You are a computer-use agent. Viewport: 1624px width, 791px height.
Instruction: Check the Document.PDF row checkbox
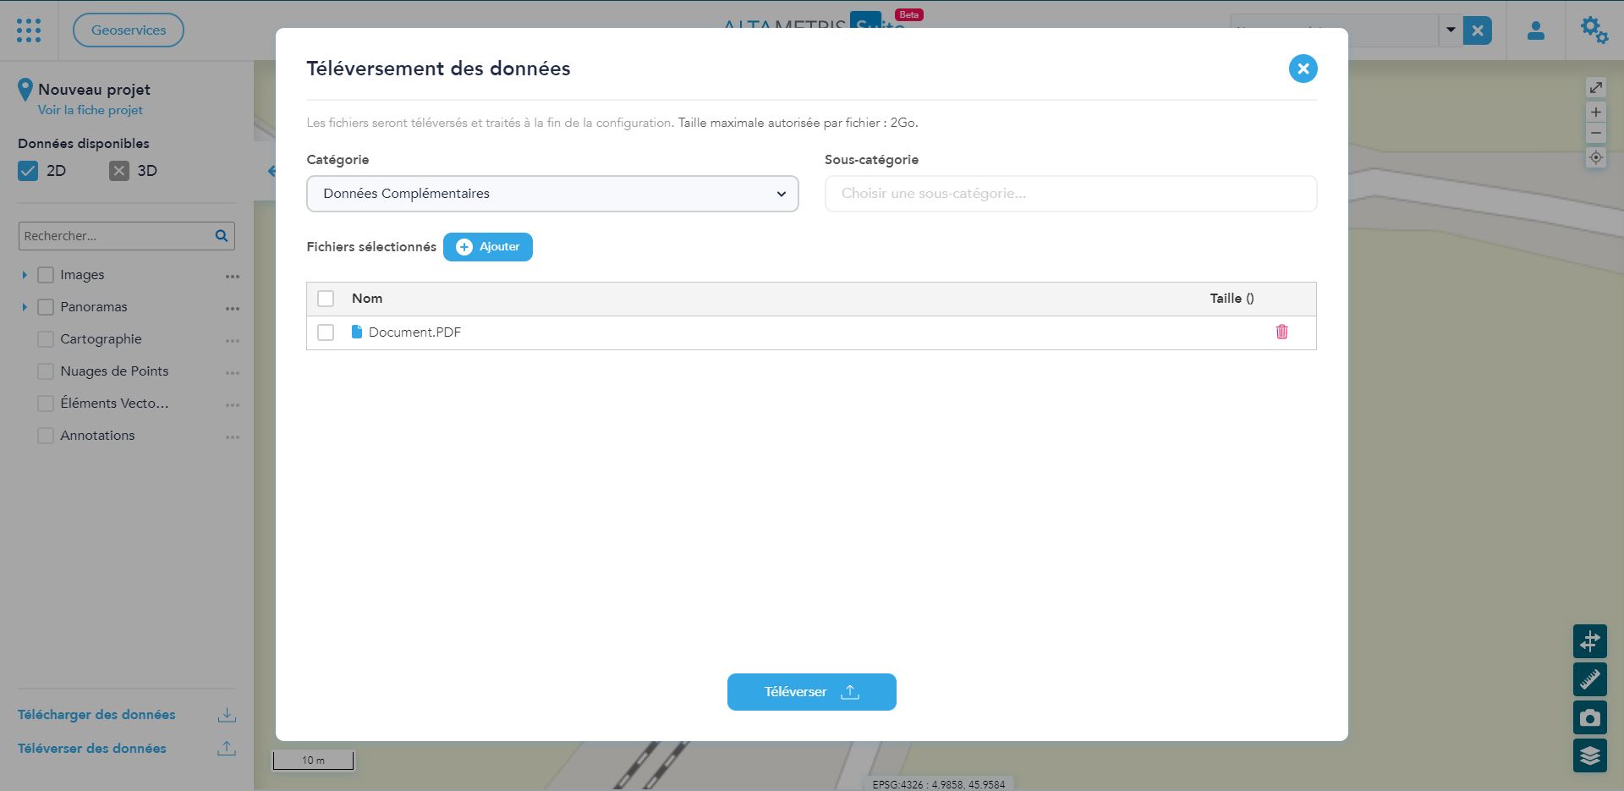point(326,332)
